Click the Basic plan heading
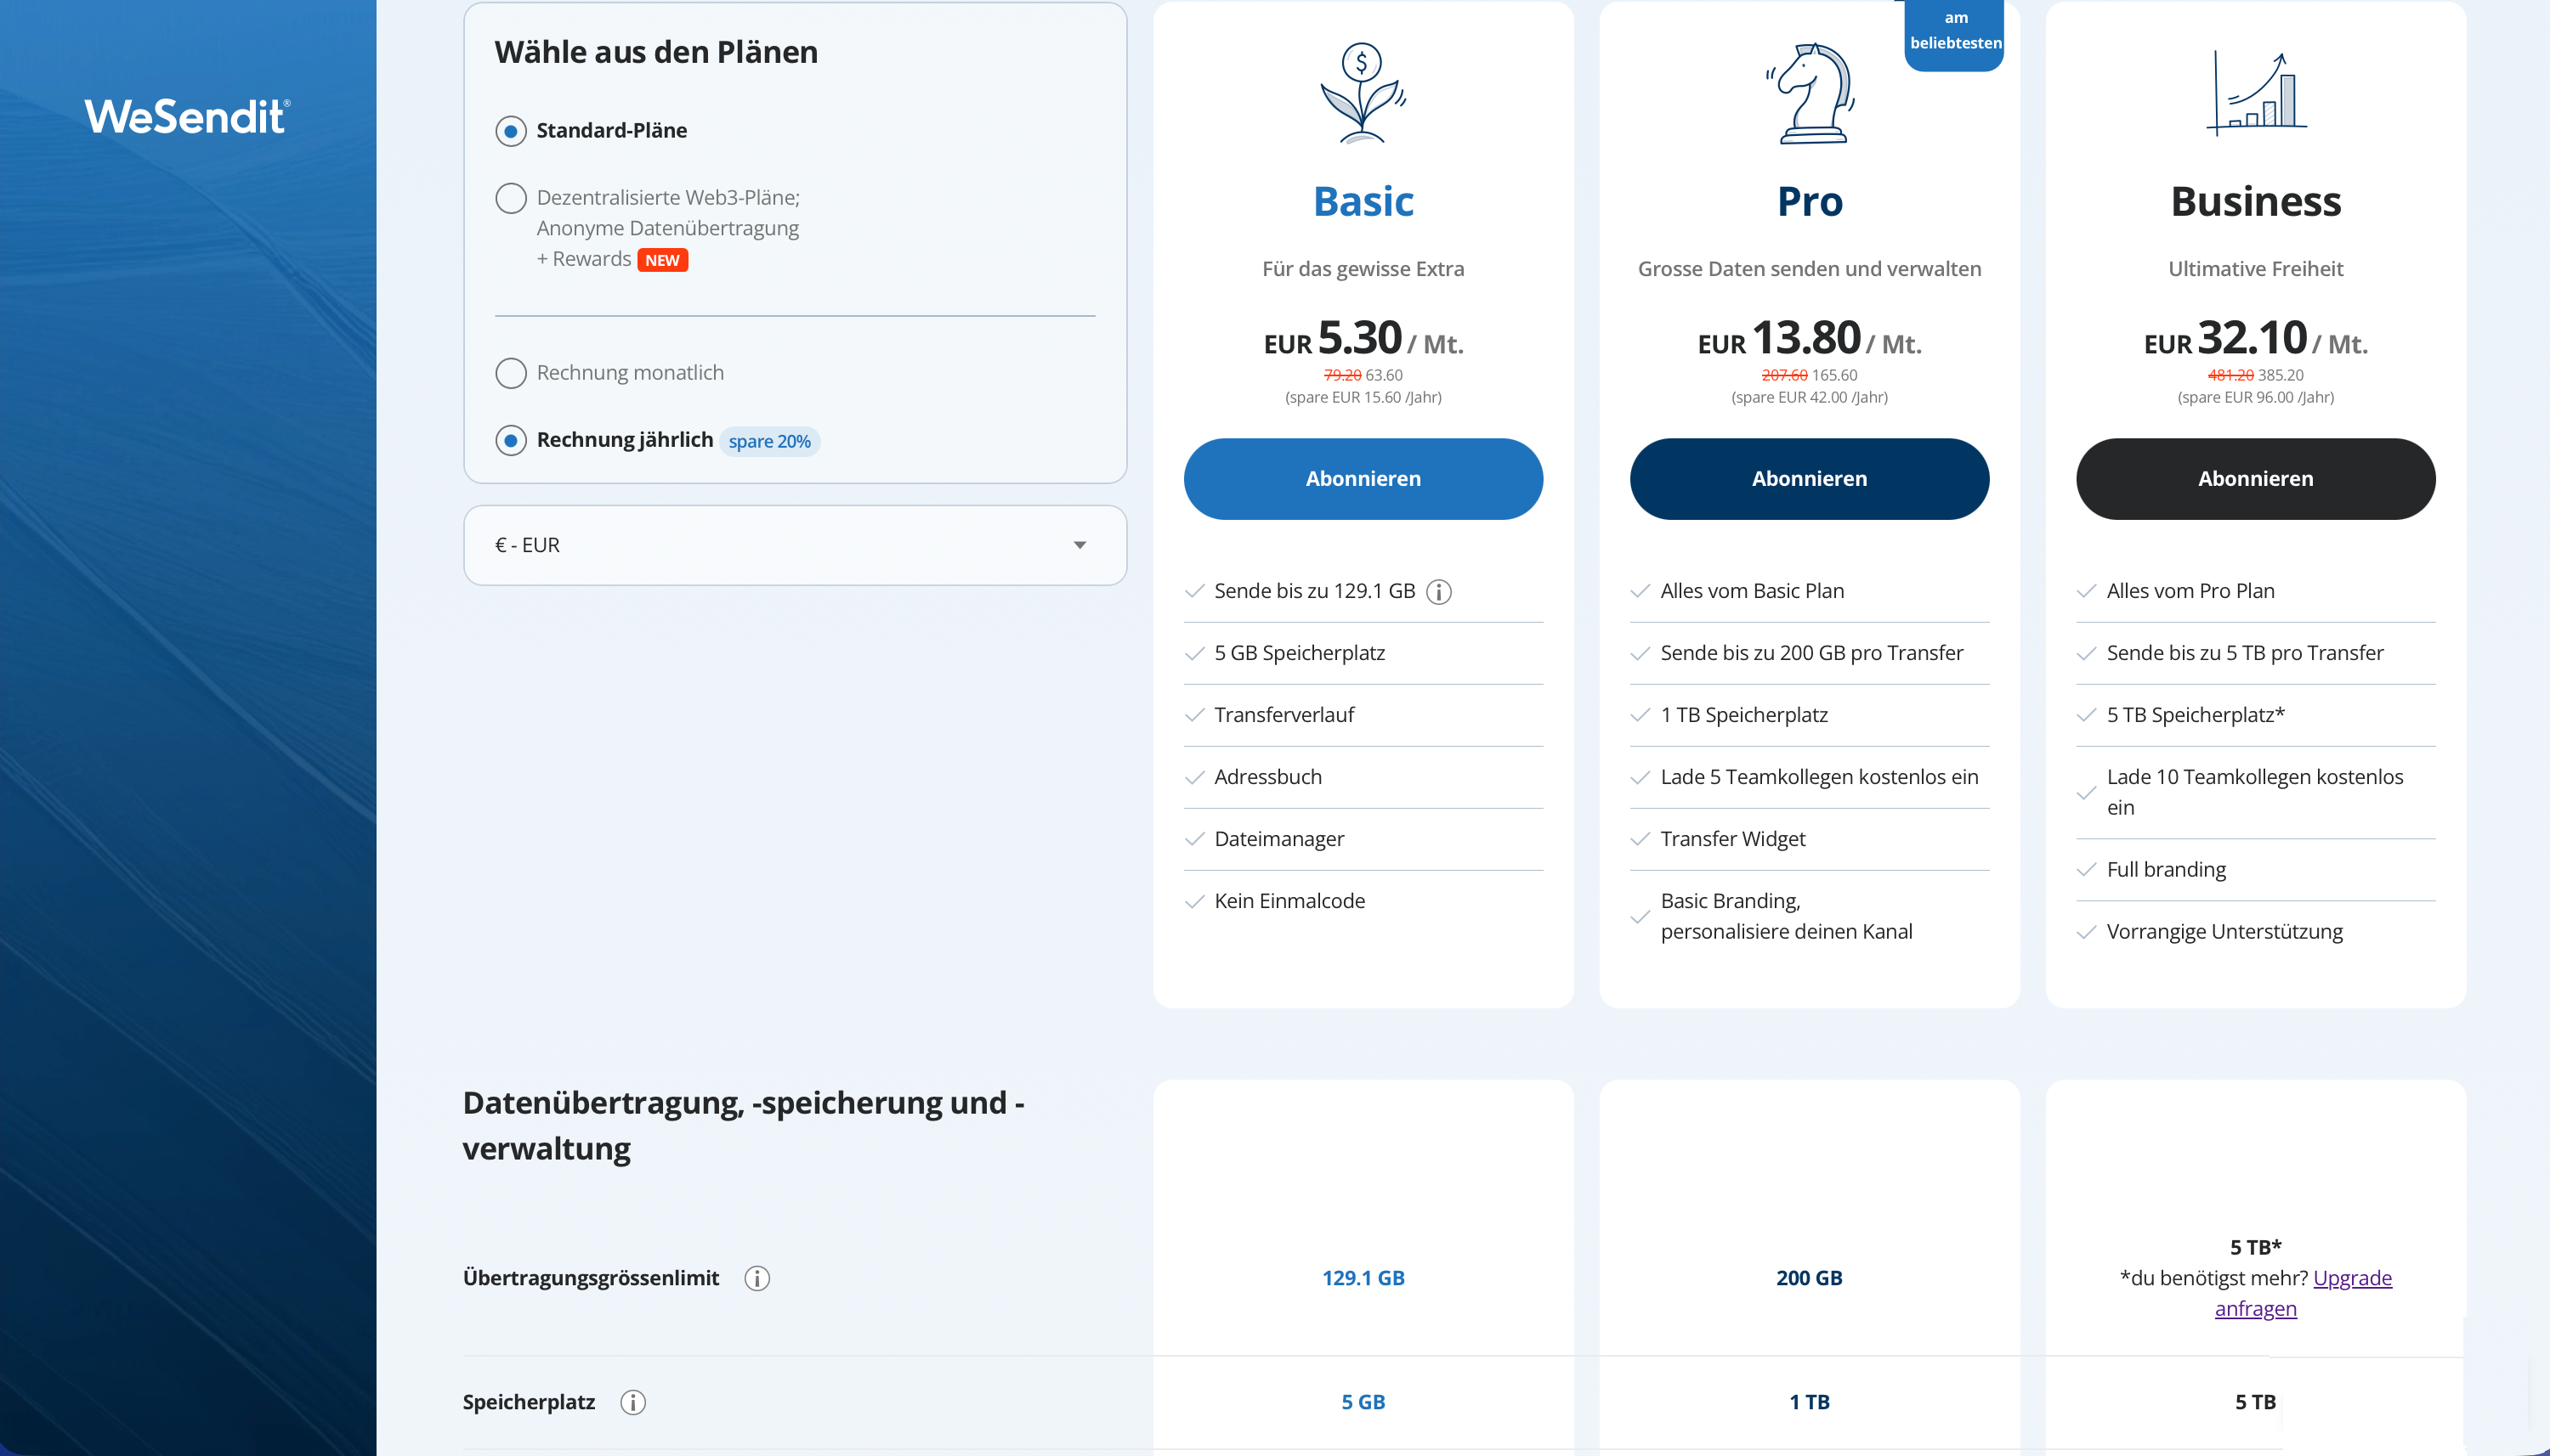 click(x=1363, y=202)
